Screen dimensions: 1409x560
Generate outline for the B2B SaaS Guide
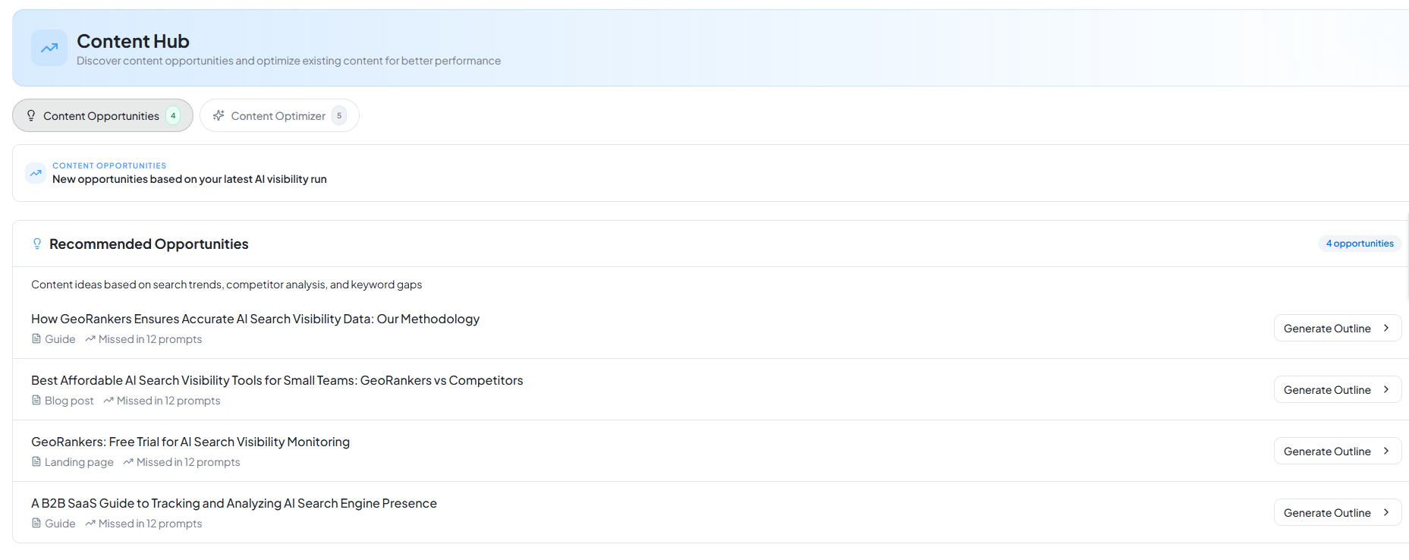(x=1337, y=512)
